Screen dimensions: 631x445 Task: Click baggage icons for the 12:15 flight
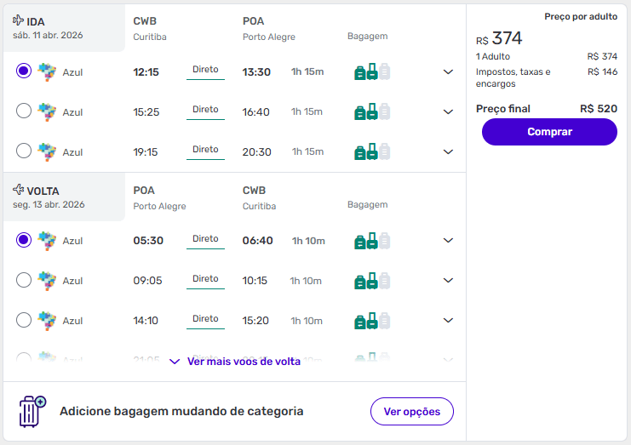(x=372, y=72)
